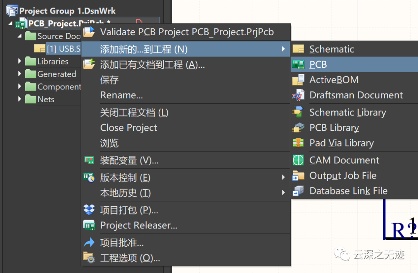Click the Validate PCB Project icon
The height and width of the screenshot is (273, 418).
pyautogui.click(x=89, y=32)
